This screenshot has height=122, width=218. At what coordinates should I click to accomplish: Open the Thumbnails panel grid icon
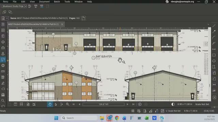[3, 30]
